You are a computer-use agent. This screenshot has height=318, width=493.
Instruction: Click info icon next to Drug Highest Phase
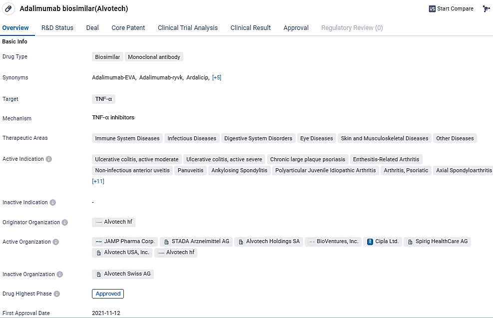(x=57, y=294)
